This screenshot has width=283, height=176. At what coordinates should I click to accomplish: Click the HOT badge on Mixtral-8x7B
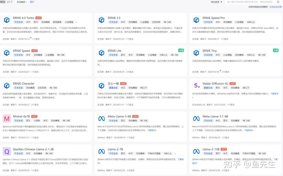tap(34, 116)
